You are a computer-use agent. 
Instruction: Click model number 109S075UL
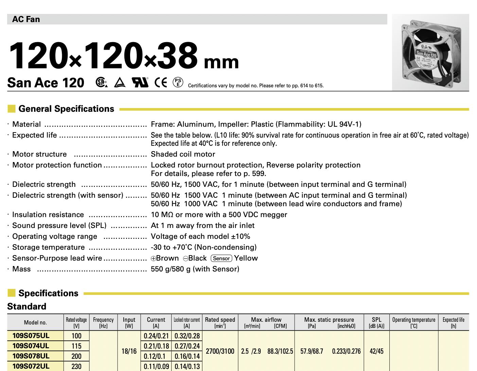[31, 336]
